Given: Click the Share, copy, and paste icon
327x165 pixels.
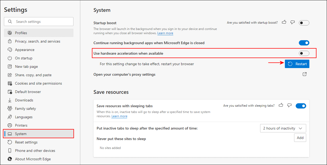Looking at the screenshot, I should (10, 75).
